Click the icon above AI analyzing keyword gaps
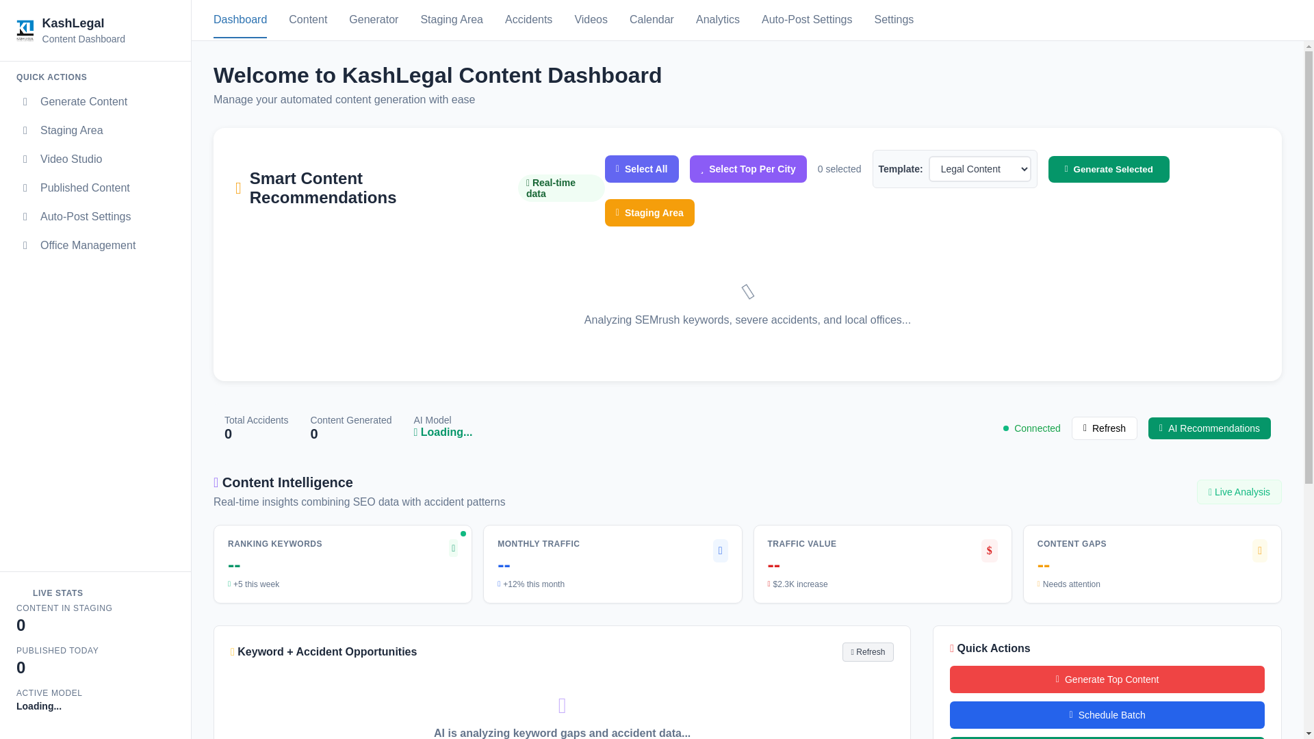Viewport: 1314px width, 739px height. tap(562, 705)
